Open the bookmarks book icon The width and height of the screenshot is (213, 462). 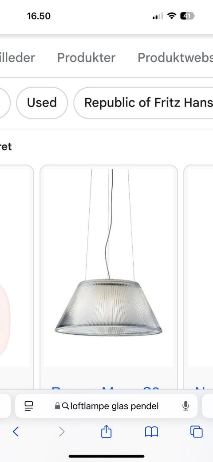(152, 432)
